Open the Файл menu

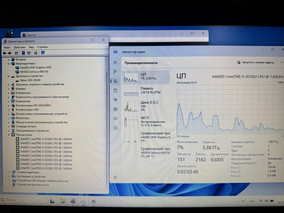click(x=7, y=47)
